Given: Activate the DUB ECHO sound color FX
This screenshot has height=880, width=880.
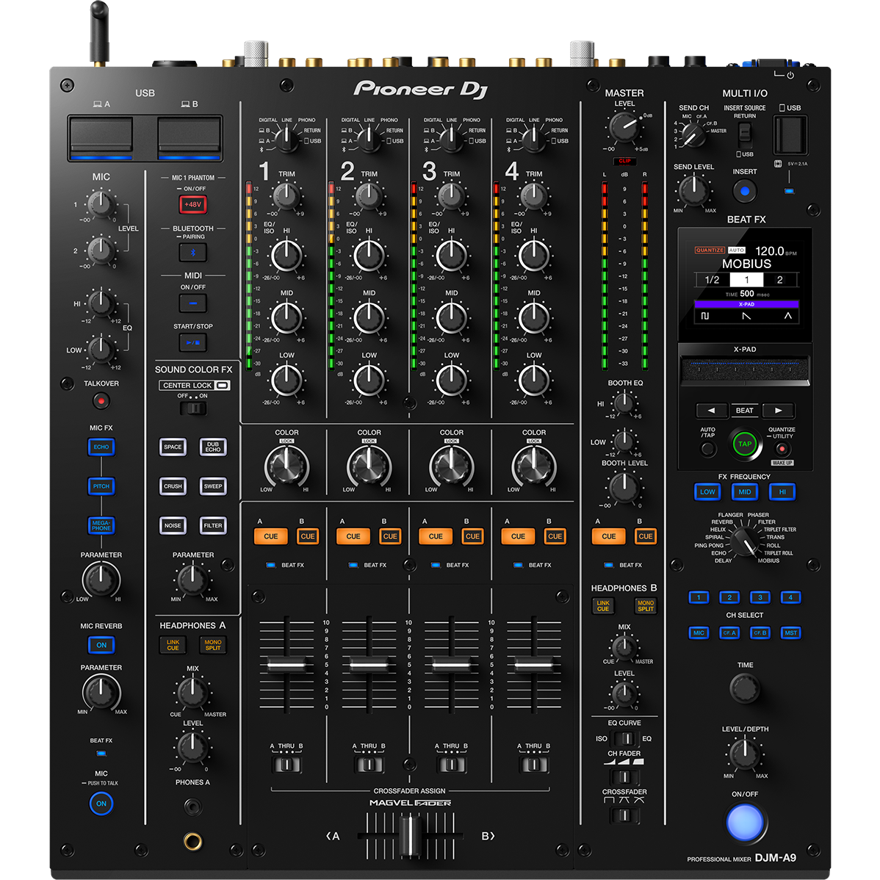Looking at the screenshot, I should pos(213,447).
